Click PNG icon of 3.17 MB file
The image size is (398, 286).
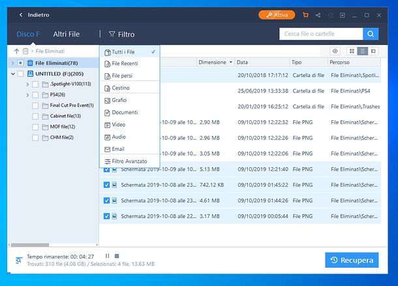coord(114,216)
